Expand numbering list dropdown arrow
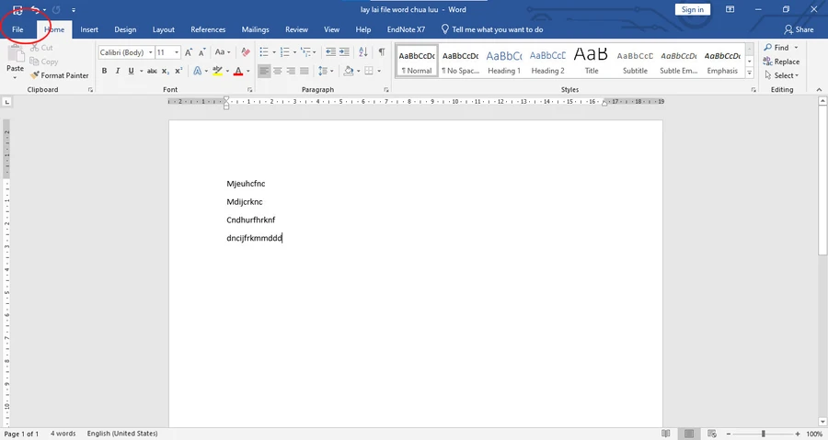 coord(294,52)
